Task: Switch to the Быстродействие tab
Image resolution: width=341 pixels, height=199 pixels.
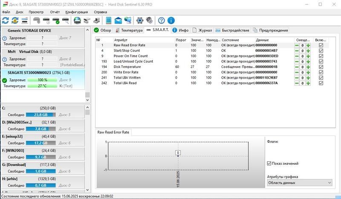Action: (x=232, y=30)
